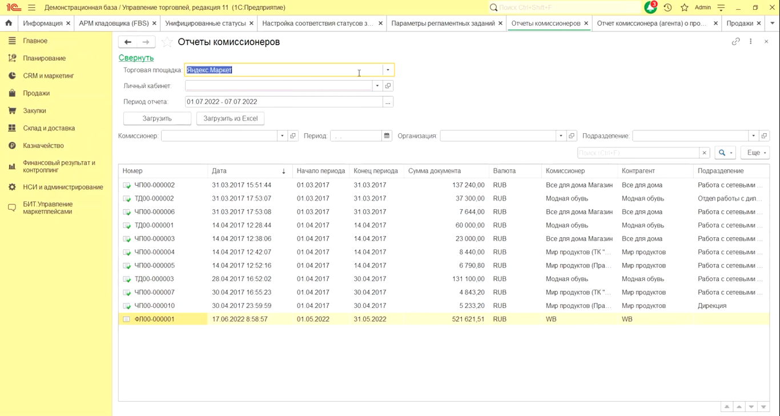
Task: Switch to Отчет комиссионера (агента) tab
Action: tap(652, 23)
